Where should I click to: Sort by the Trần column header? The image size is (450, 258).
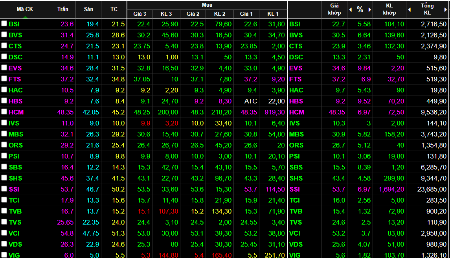coord(62,9)
